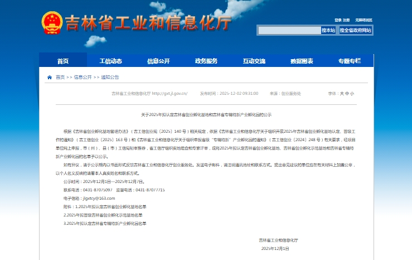Screen dimensions: 412x260
Task: Open attachment 1 创业孵化基地名单
Action: tap(110, 207)
